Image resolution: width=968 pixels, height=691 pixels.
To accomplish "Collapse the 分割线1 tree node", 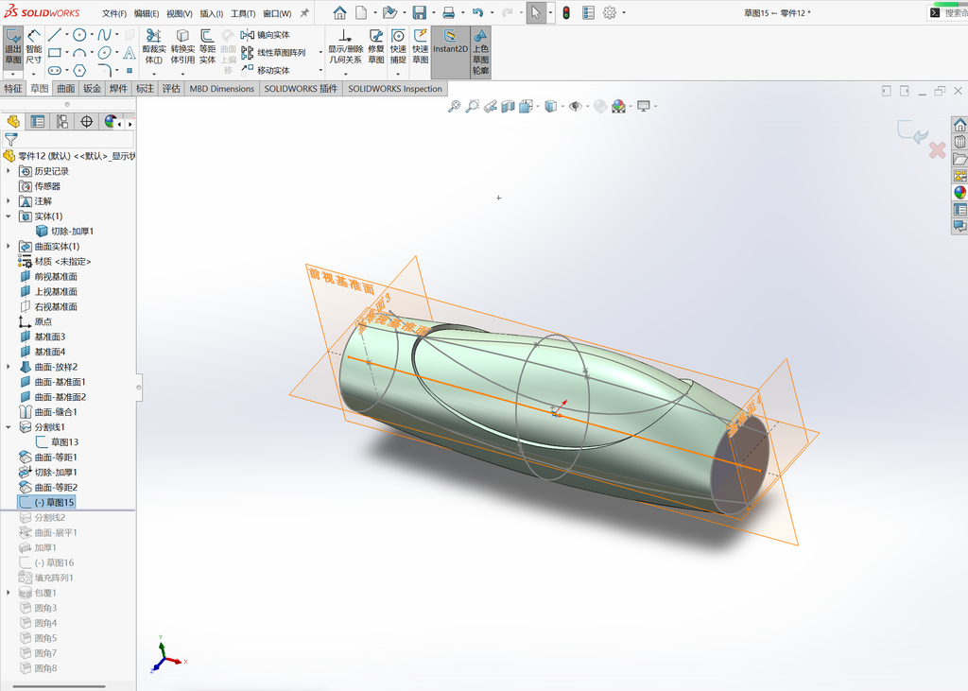I will (x=8, y=426).
